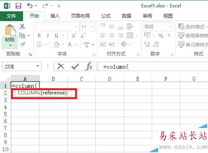Open the 文件 File tab
The width and height of the screenshot is (208, 153).
click(x=12, y=16)
